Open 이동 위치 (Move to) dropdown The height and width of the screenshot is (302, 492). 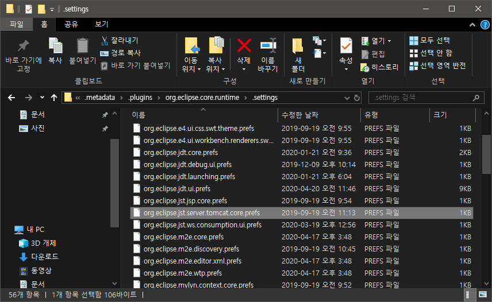tap(191, 55)
